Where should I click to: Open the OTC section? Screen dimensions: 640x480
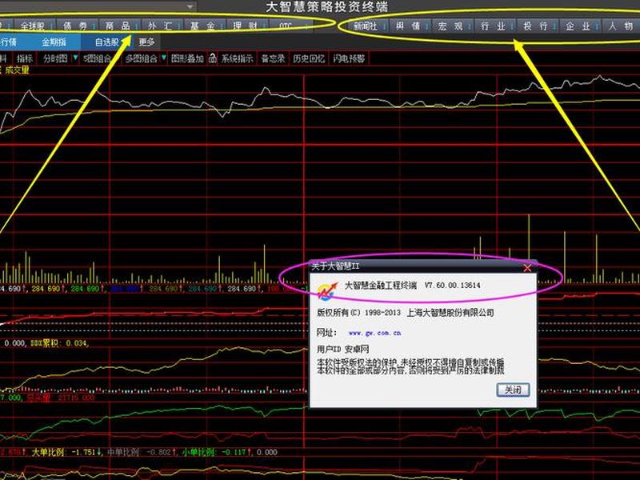click(x=288, y=26)
